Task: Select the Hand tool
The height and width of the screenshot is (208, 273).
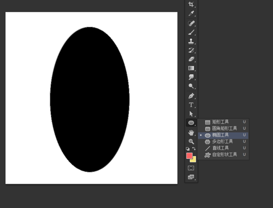Action: (191, 133)
